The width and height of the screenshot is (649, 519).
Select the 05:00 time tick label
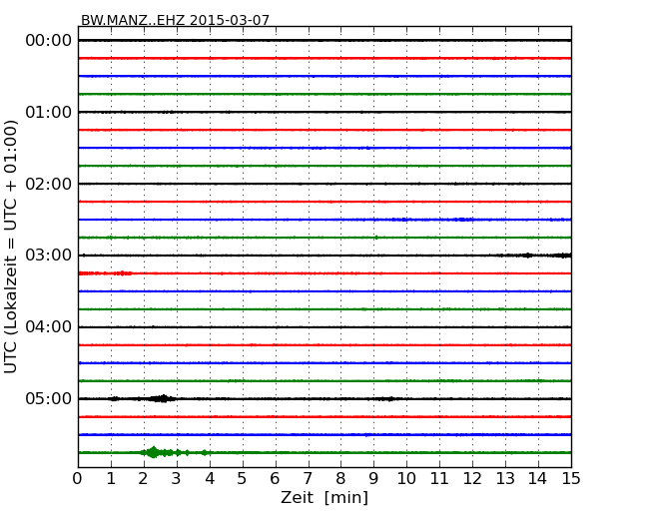coord(48,399)
